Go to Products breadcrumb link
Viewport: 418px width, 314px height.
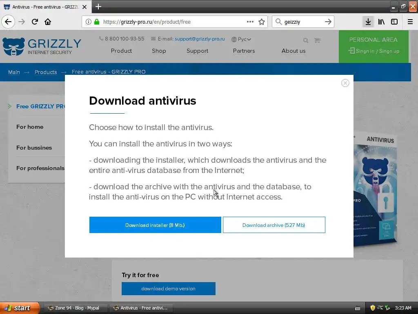(46, 72)
